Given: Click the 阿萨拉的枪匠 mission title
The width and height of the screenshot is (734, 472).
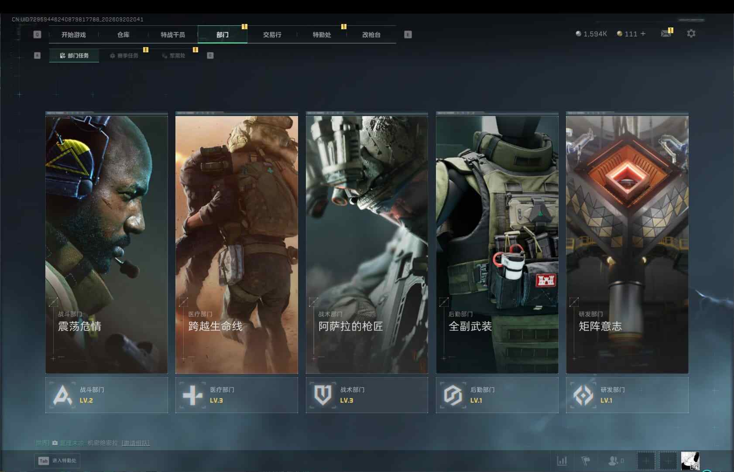Looking at the screenshot, I should [x=350, y=326].
